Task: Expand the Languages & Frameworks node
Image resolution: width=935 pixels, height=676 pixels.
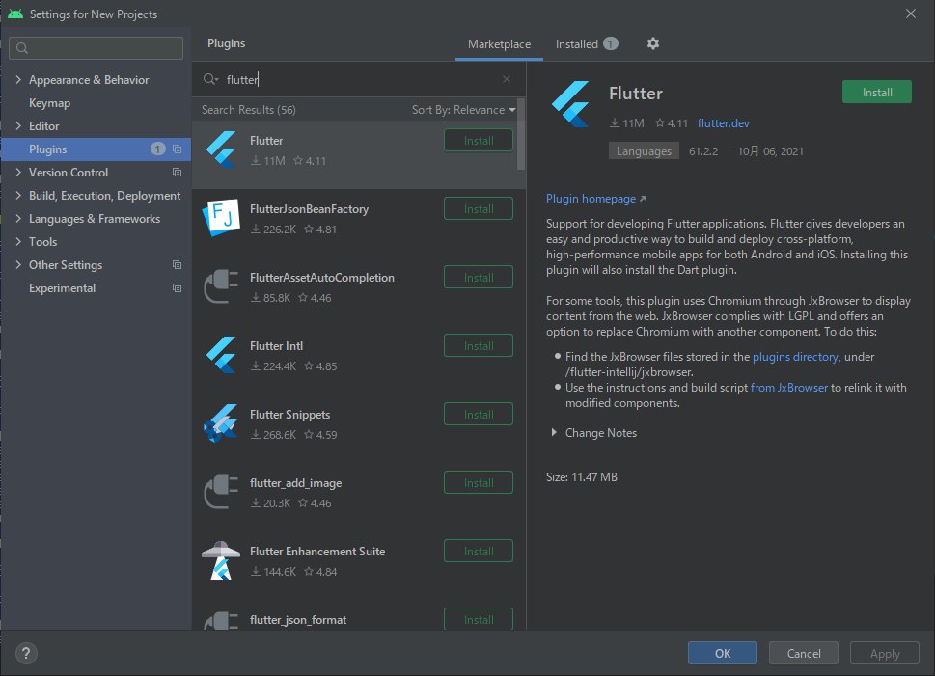Action: (x=18, y=219)
